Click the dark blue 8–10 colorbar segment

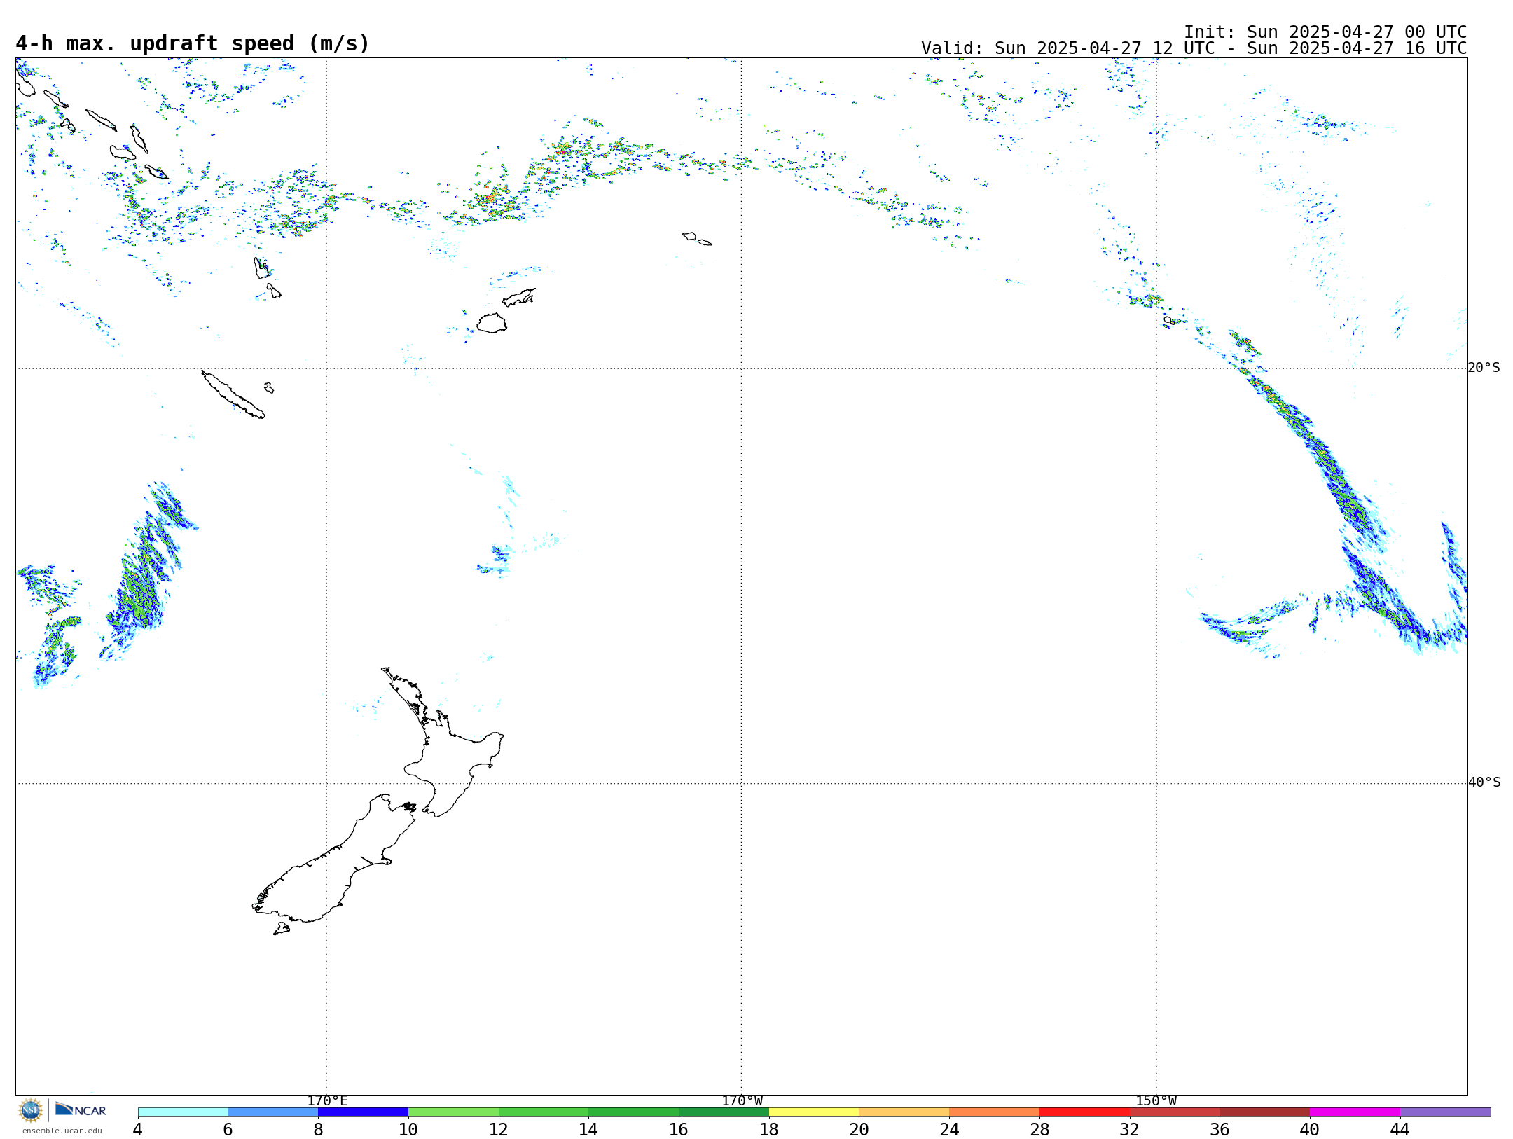(363, 1112)
